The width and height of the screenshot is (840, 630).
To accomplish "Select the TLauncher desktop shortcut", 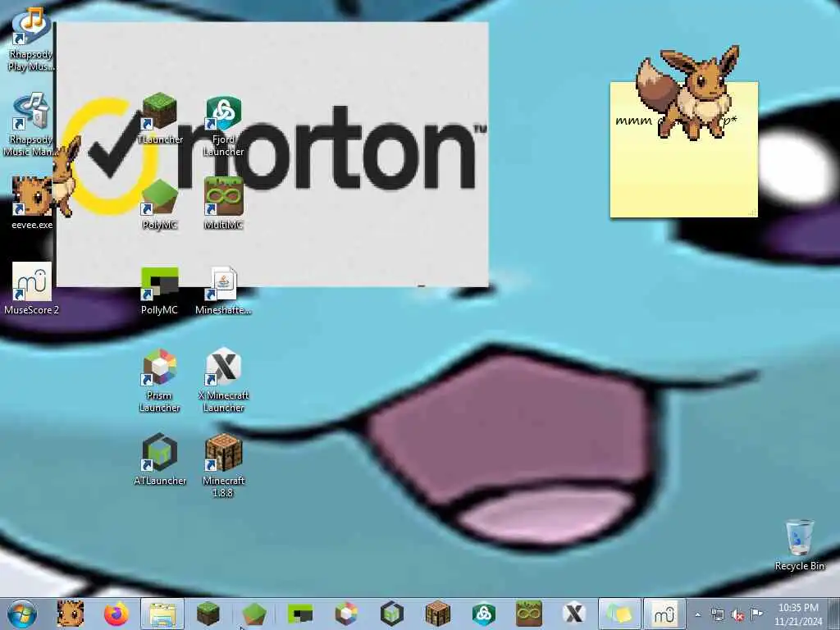I will pyautogui.click(x=160, y=118).
